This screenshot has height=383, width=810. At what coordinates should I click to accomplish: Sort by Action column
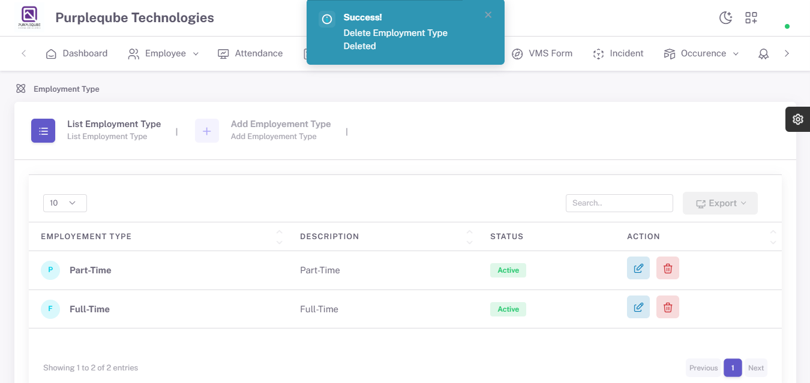(698, 237)
